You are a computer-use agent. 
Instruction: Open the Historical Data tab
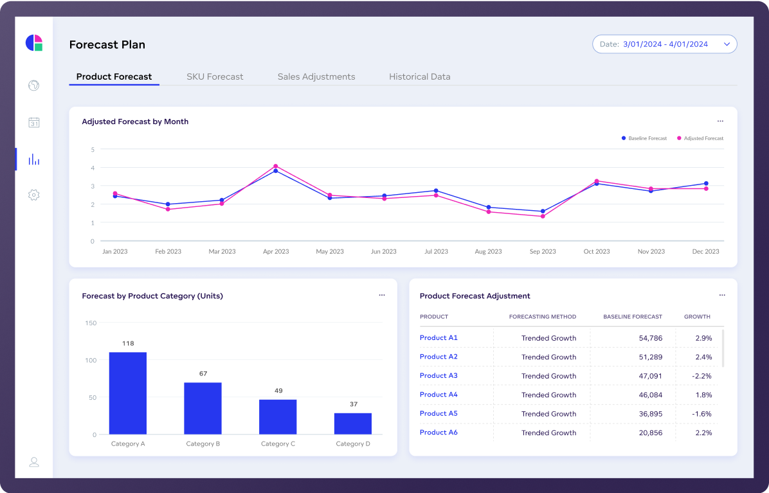coord(419,76)
